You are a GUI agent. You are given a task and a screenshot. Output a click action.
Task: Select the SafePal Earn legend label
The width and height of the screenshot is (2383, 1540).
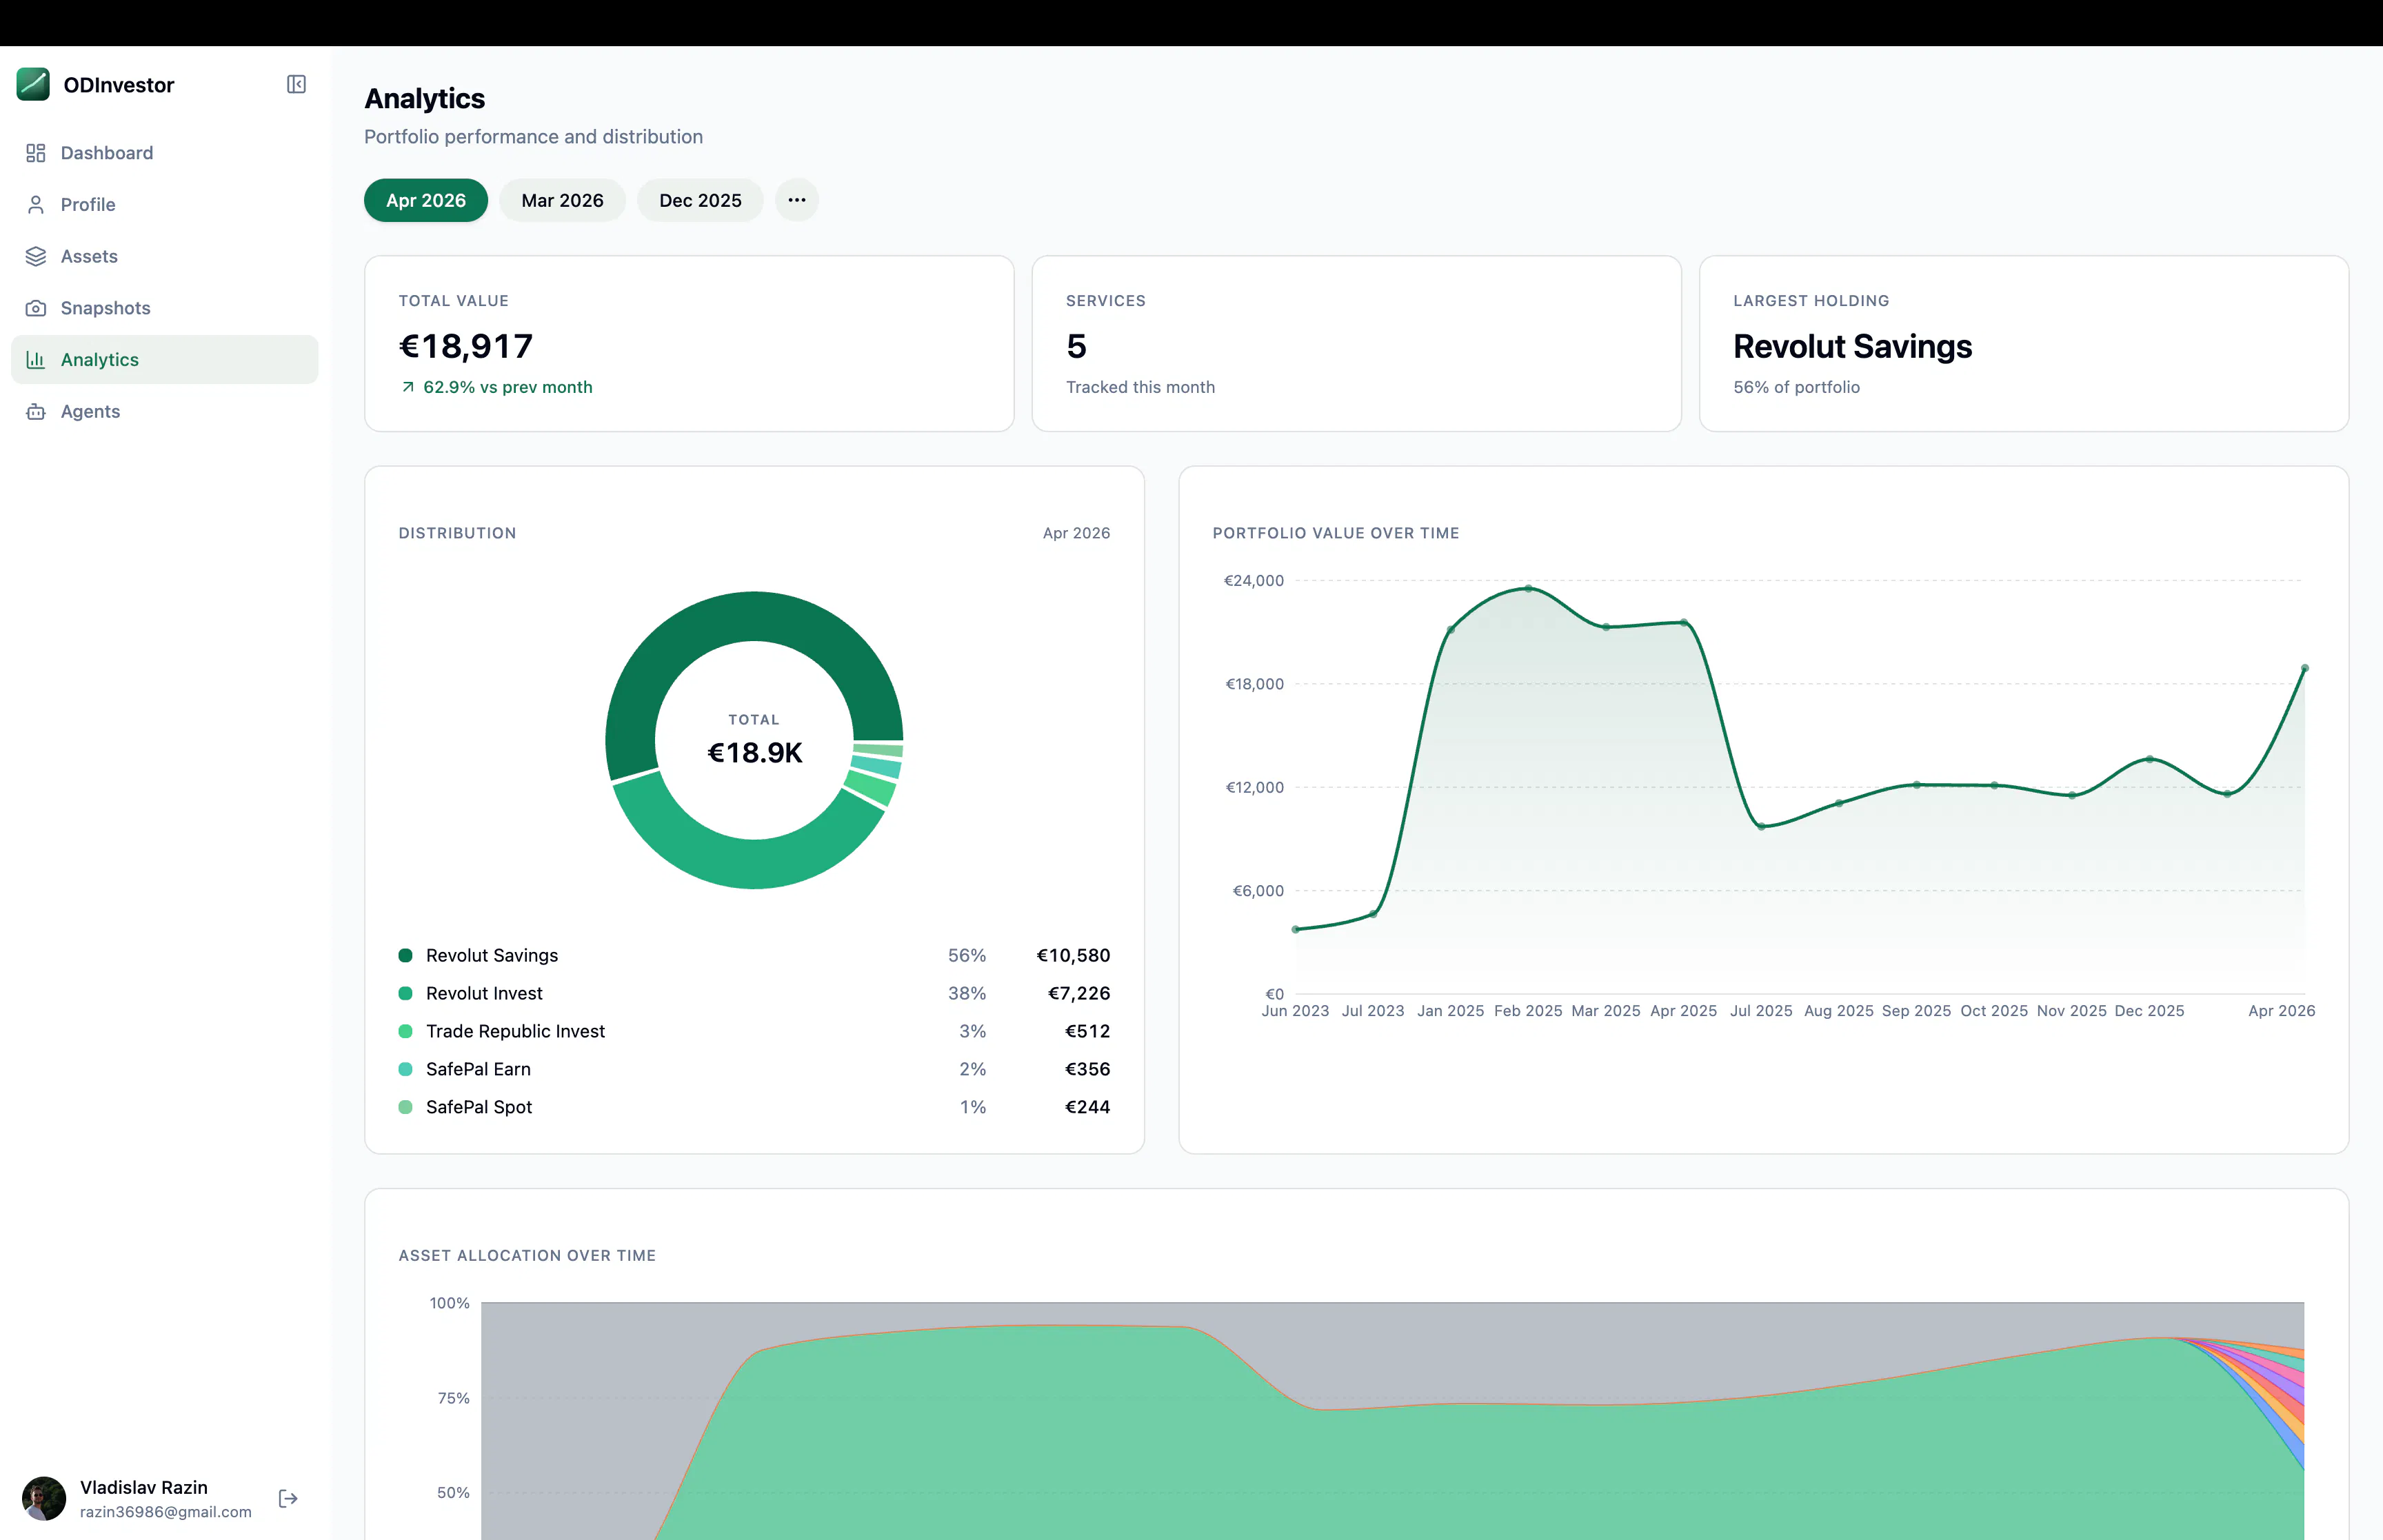coord(478,1069)
